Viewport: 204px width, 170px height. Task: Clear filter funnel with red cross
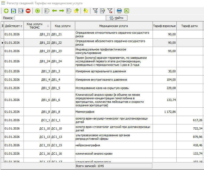point(110,11)
